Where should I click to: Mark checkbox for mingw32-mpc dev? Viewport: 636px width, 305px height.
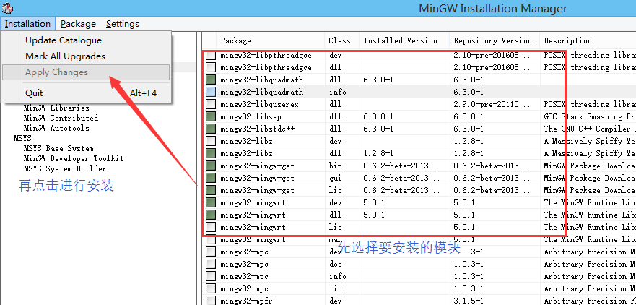tap(211, 252)
